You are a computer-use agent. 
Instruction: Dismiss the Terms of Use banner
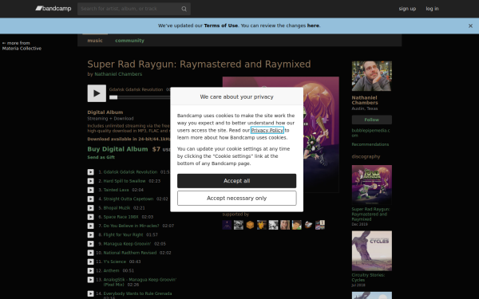click(470, 26)
